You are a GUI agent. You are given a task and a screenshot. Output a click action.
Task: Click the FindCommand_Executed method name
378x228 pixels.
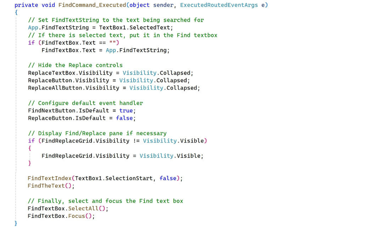[x=92, y=5]
